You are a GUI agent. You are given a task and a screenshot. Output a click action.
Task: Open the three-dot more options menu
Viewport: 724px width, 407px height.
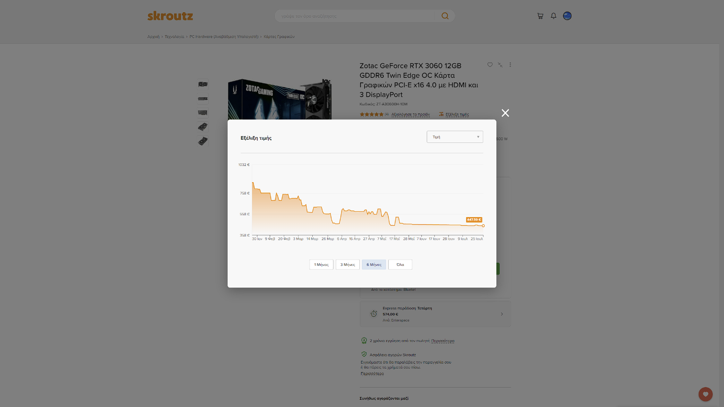tap(510, 65)
